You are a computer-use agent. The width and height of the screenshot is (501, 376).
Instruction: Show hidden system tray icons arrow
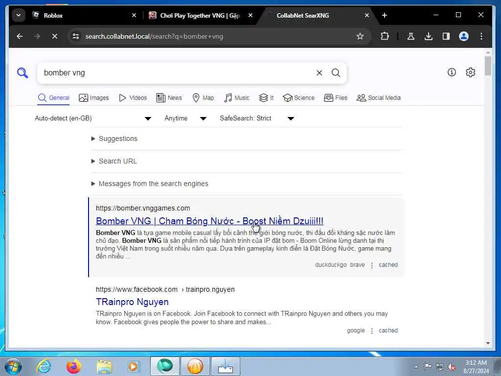click(416, 367)
